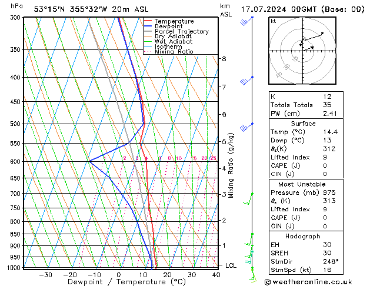370x286 pixels.
Task: Click the Totals Totals value 35
Action: (x=327, y=105)
